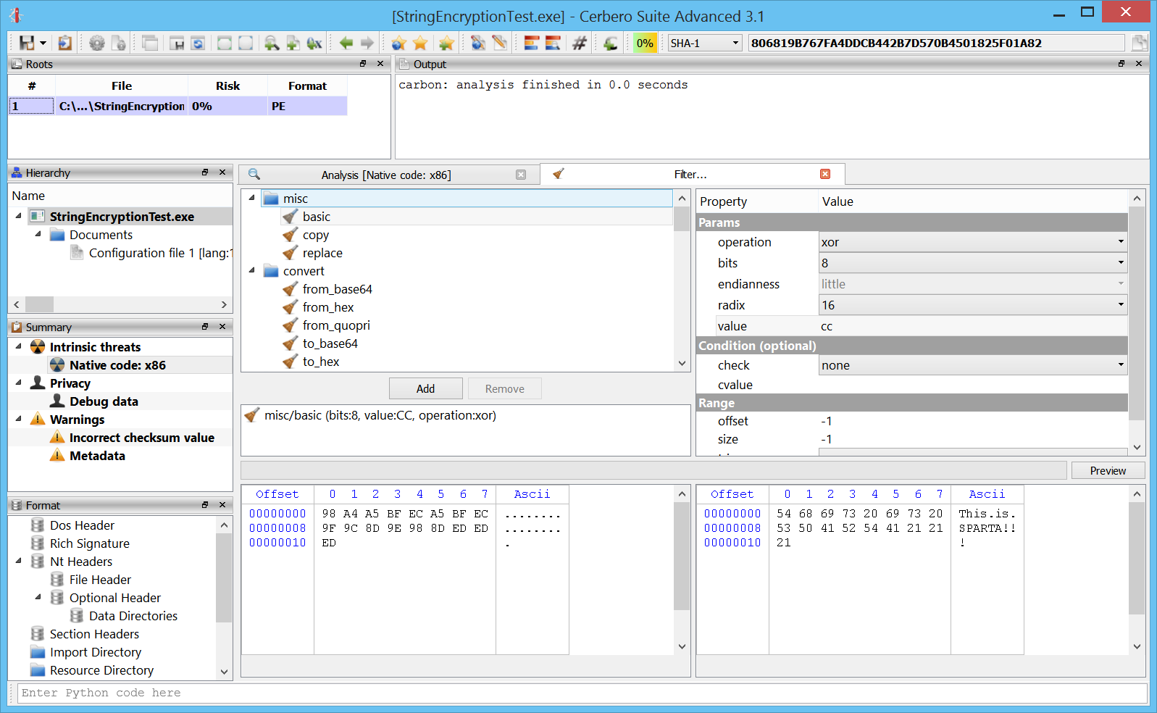This screenshot has height=713, width=1157.
Task: Click the star with globe bookmark icon
Action: point(398,43)
